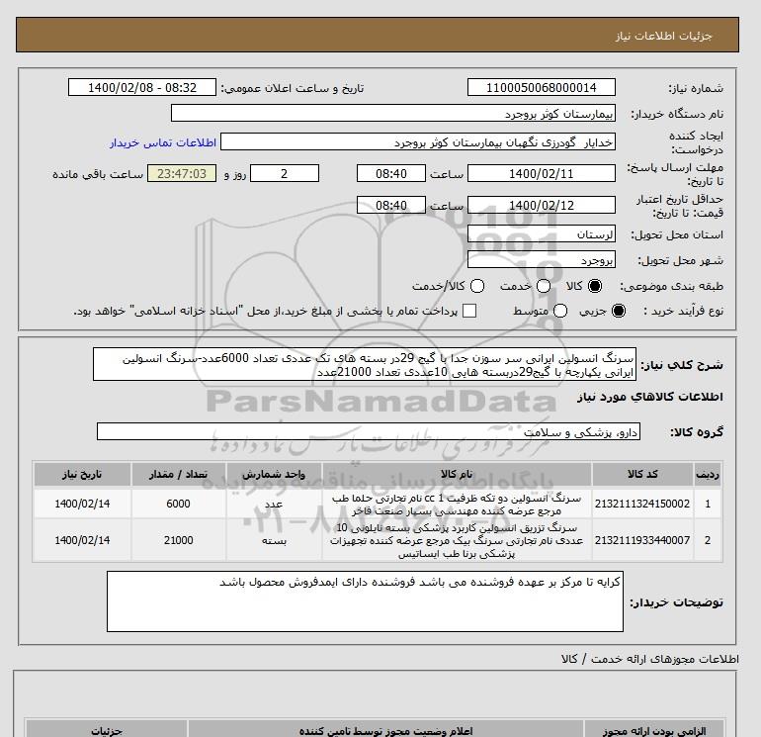Select the جزیی purchase type radio
761x737 pixels.
pyautogui.click(x=619, y=311)
